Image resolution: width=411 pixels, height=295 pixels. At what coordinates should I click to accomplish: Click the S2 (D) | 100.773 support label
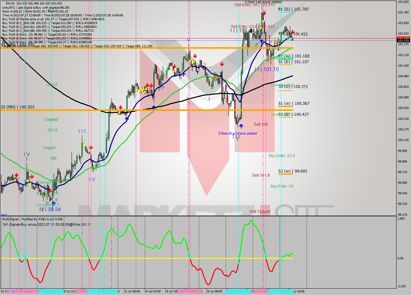coord(293,87)
